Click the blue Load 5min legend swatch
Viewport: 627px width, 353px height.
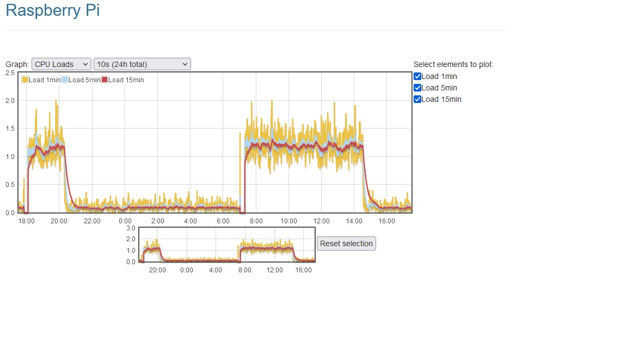coord(65,80)
